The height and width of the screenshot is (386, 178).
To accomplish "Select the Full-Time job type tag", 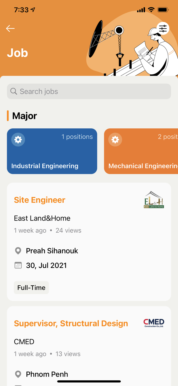I will (x=31, y=287).
